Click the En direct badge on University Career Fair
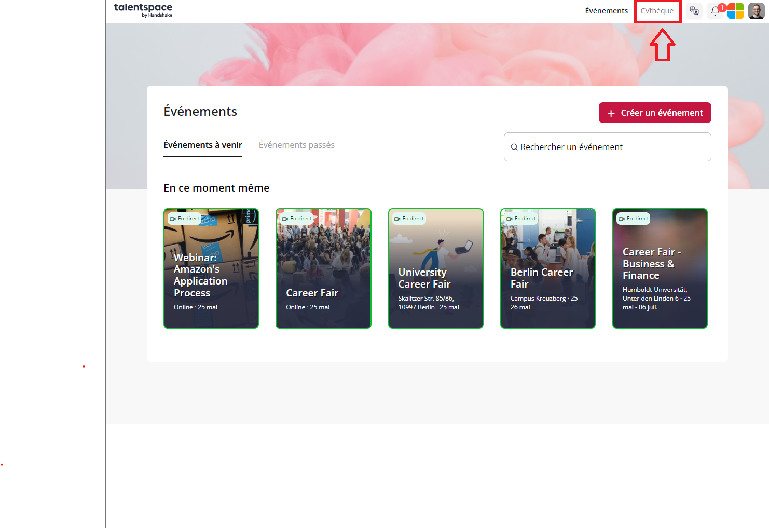This screenshot has width=769, height=528. (409, 219)
